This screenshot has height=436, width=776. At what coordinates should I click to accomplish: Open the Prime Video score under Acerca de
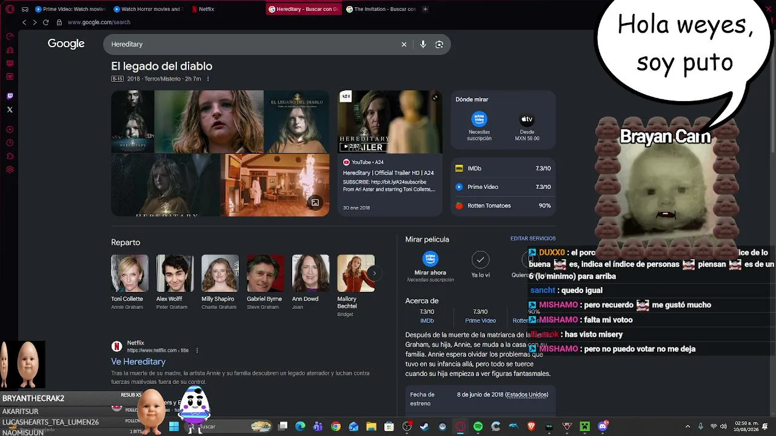click(480, 316)
